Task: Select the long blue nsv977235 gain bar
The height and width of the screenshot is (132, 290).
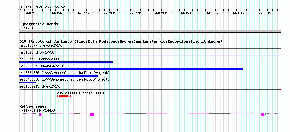Action: [131, 69]
